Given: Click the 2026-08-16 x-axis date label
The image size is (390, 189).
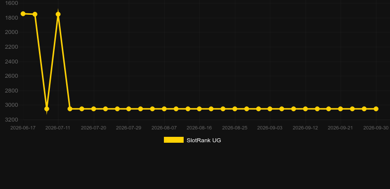Looking at the screenshot, I should pyautogui.click(x=199, y=128).
